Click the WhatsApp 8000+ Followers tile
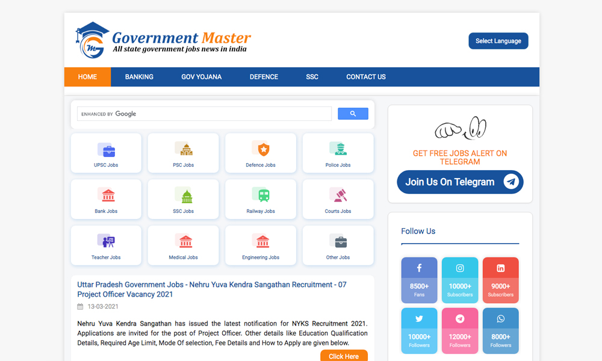 point(500,331)
